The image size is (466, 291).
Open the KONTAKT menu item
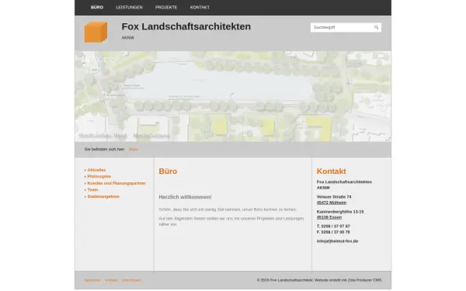[x=200, y=8]
